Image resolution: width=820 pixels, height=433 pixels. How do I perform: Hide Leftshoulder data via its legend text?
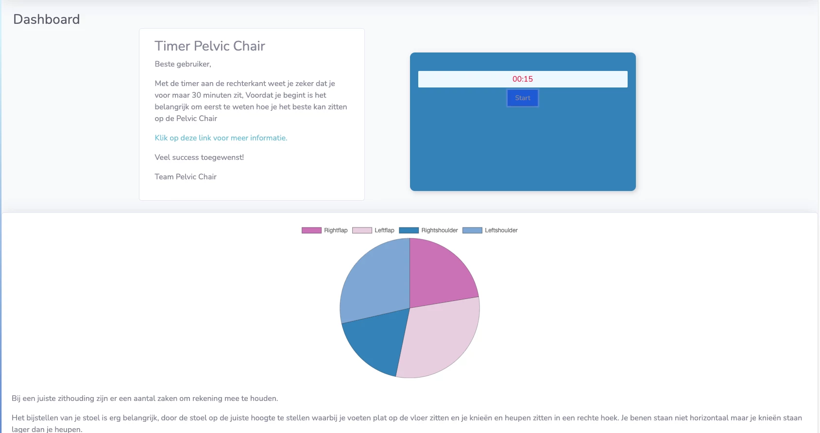pos(501,230)
